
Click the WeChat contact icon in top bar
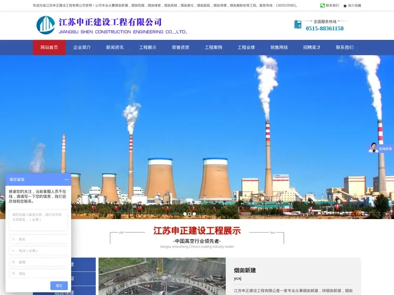322,5
